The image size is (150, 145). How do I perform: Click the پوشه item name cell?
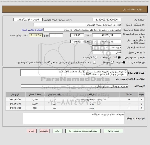click(x=92, y=108)
